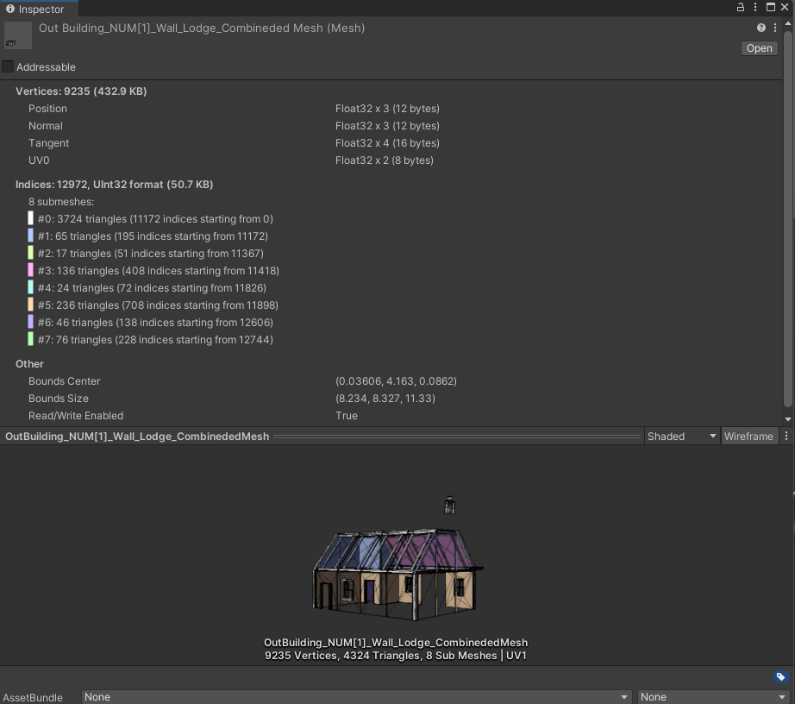Click the AssetBundle label
Viewport: 795px width, 704px height.
coord(33,697)
